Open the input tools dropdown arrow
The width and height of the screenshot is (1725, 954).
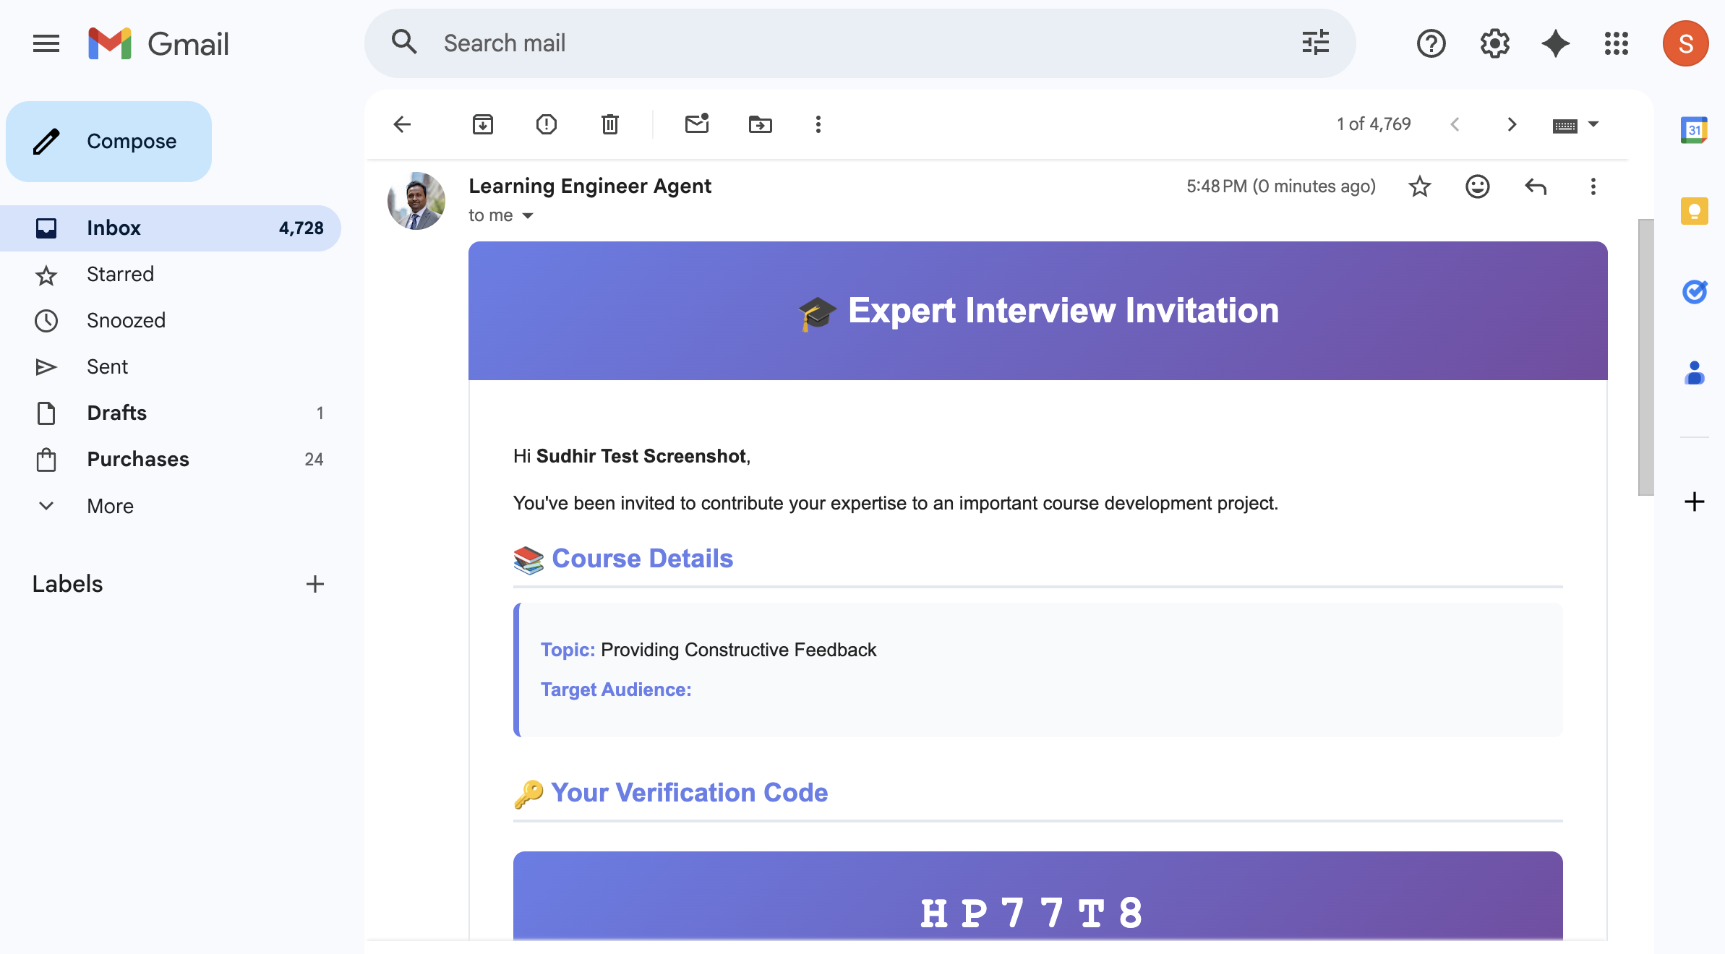1592,124
